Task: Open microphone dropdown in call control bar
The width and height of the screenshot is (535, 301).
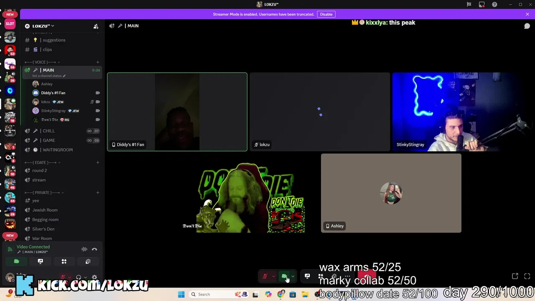Action: (273, 276)
